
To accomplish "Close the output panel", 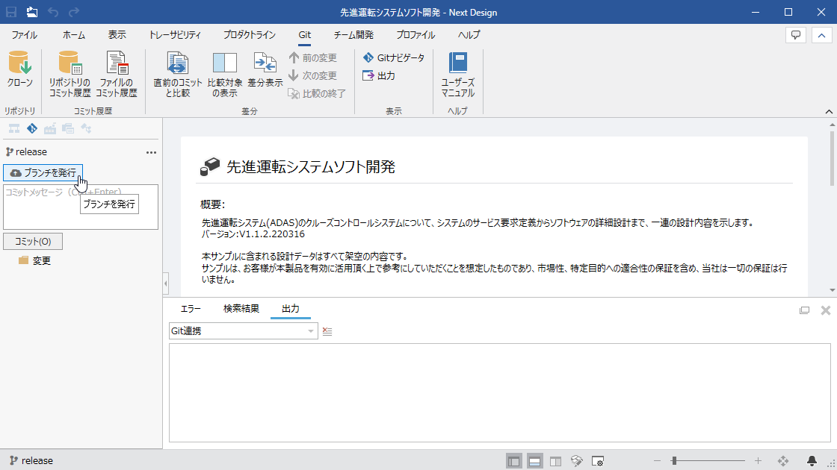I will point(826,310).
